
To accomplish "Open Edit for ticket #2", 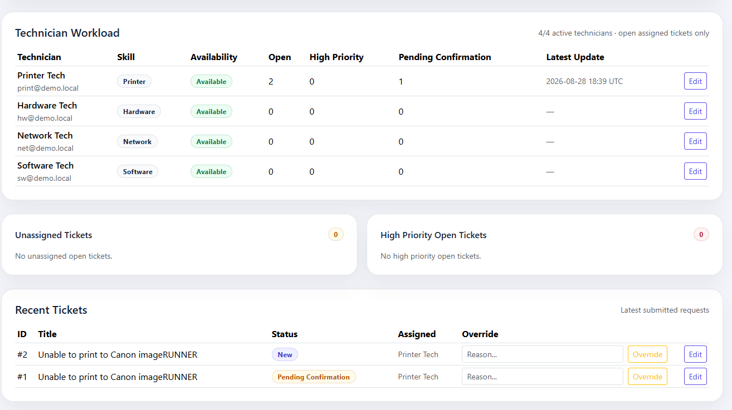I will pos(695,354).
